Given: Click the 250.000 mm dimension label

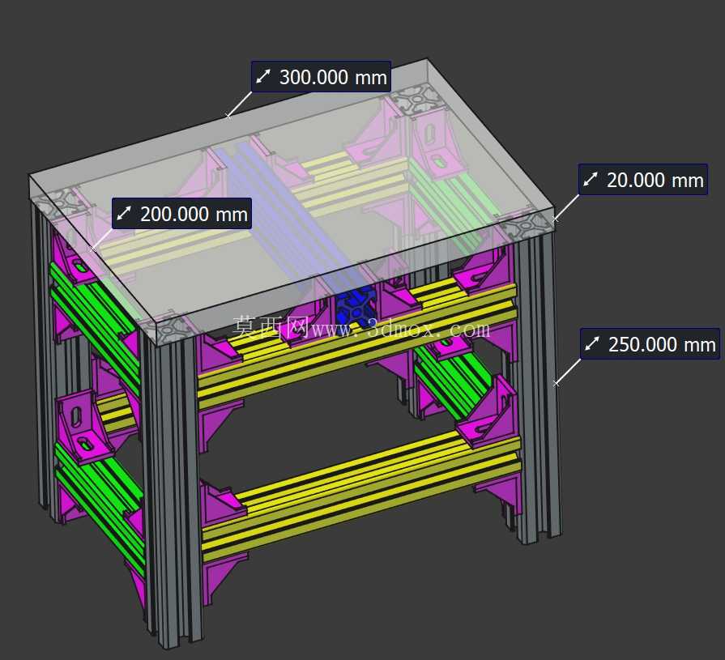Looking at the screenshot, I should [x=650, y=344].
